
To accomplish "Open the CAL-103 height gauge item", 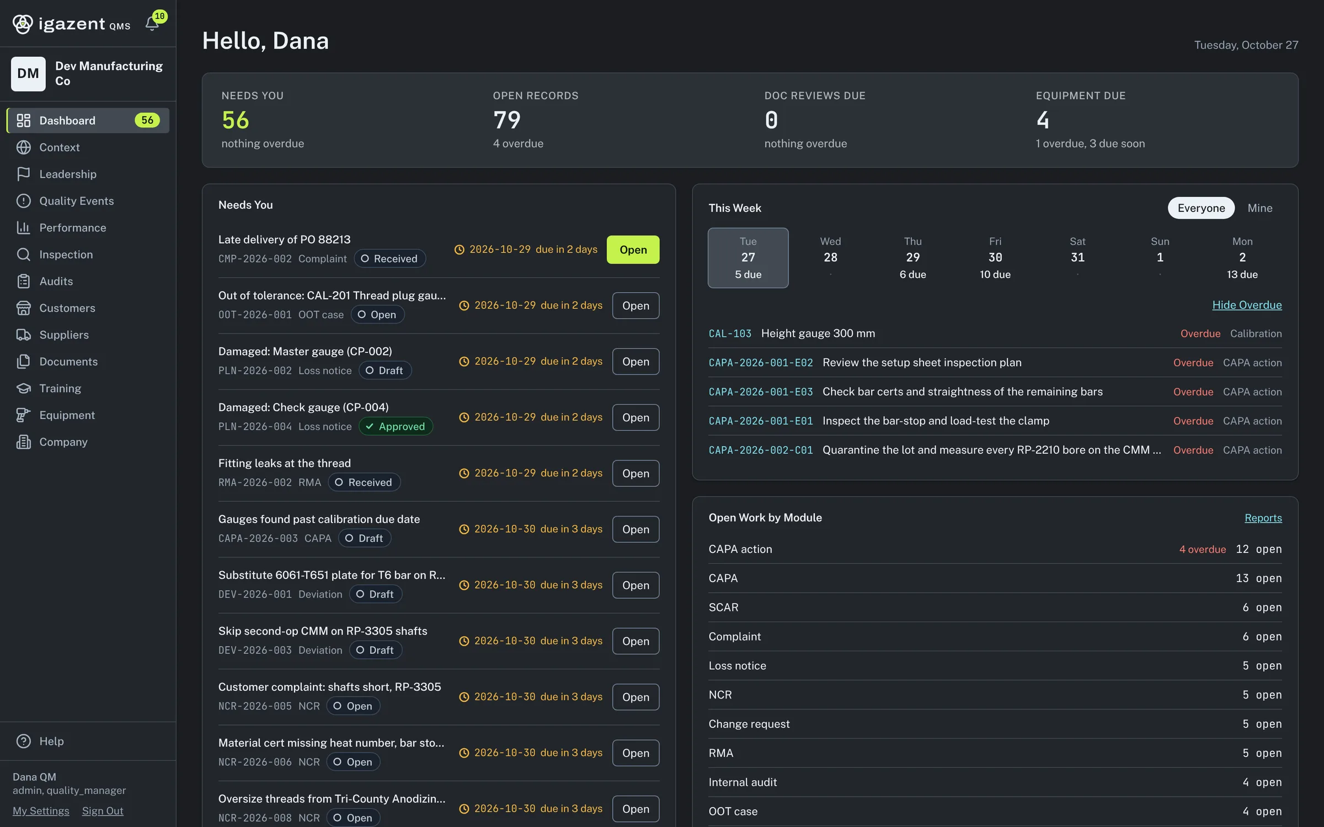I will 995,333.
